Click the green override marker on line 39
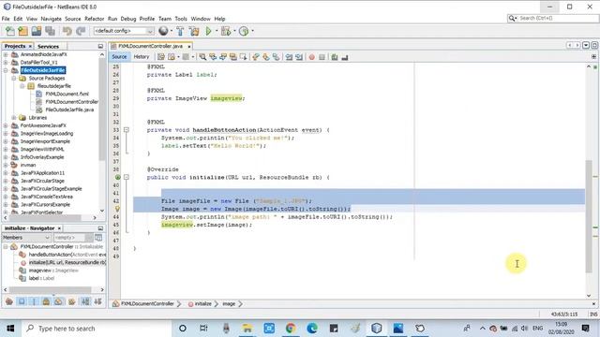The width and height of the screenshot is (600, 337). [117, 177]
